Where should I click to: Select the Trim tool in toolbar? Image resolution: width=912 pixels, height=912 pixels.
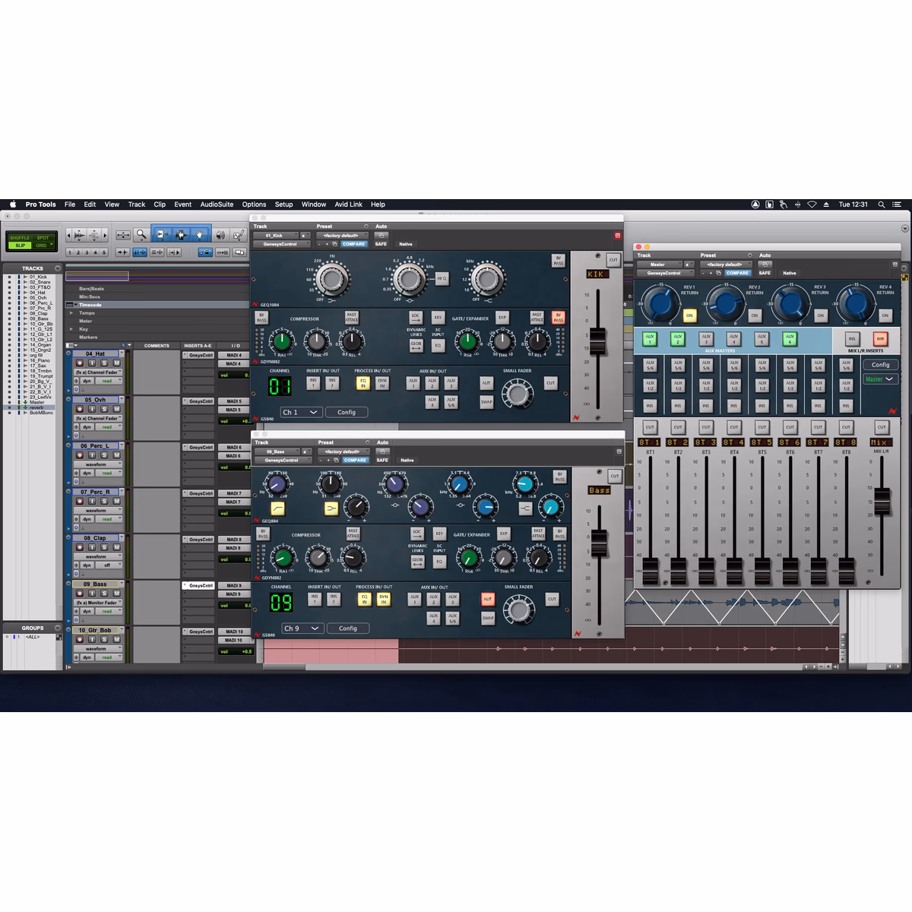coord(163,235)
